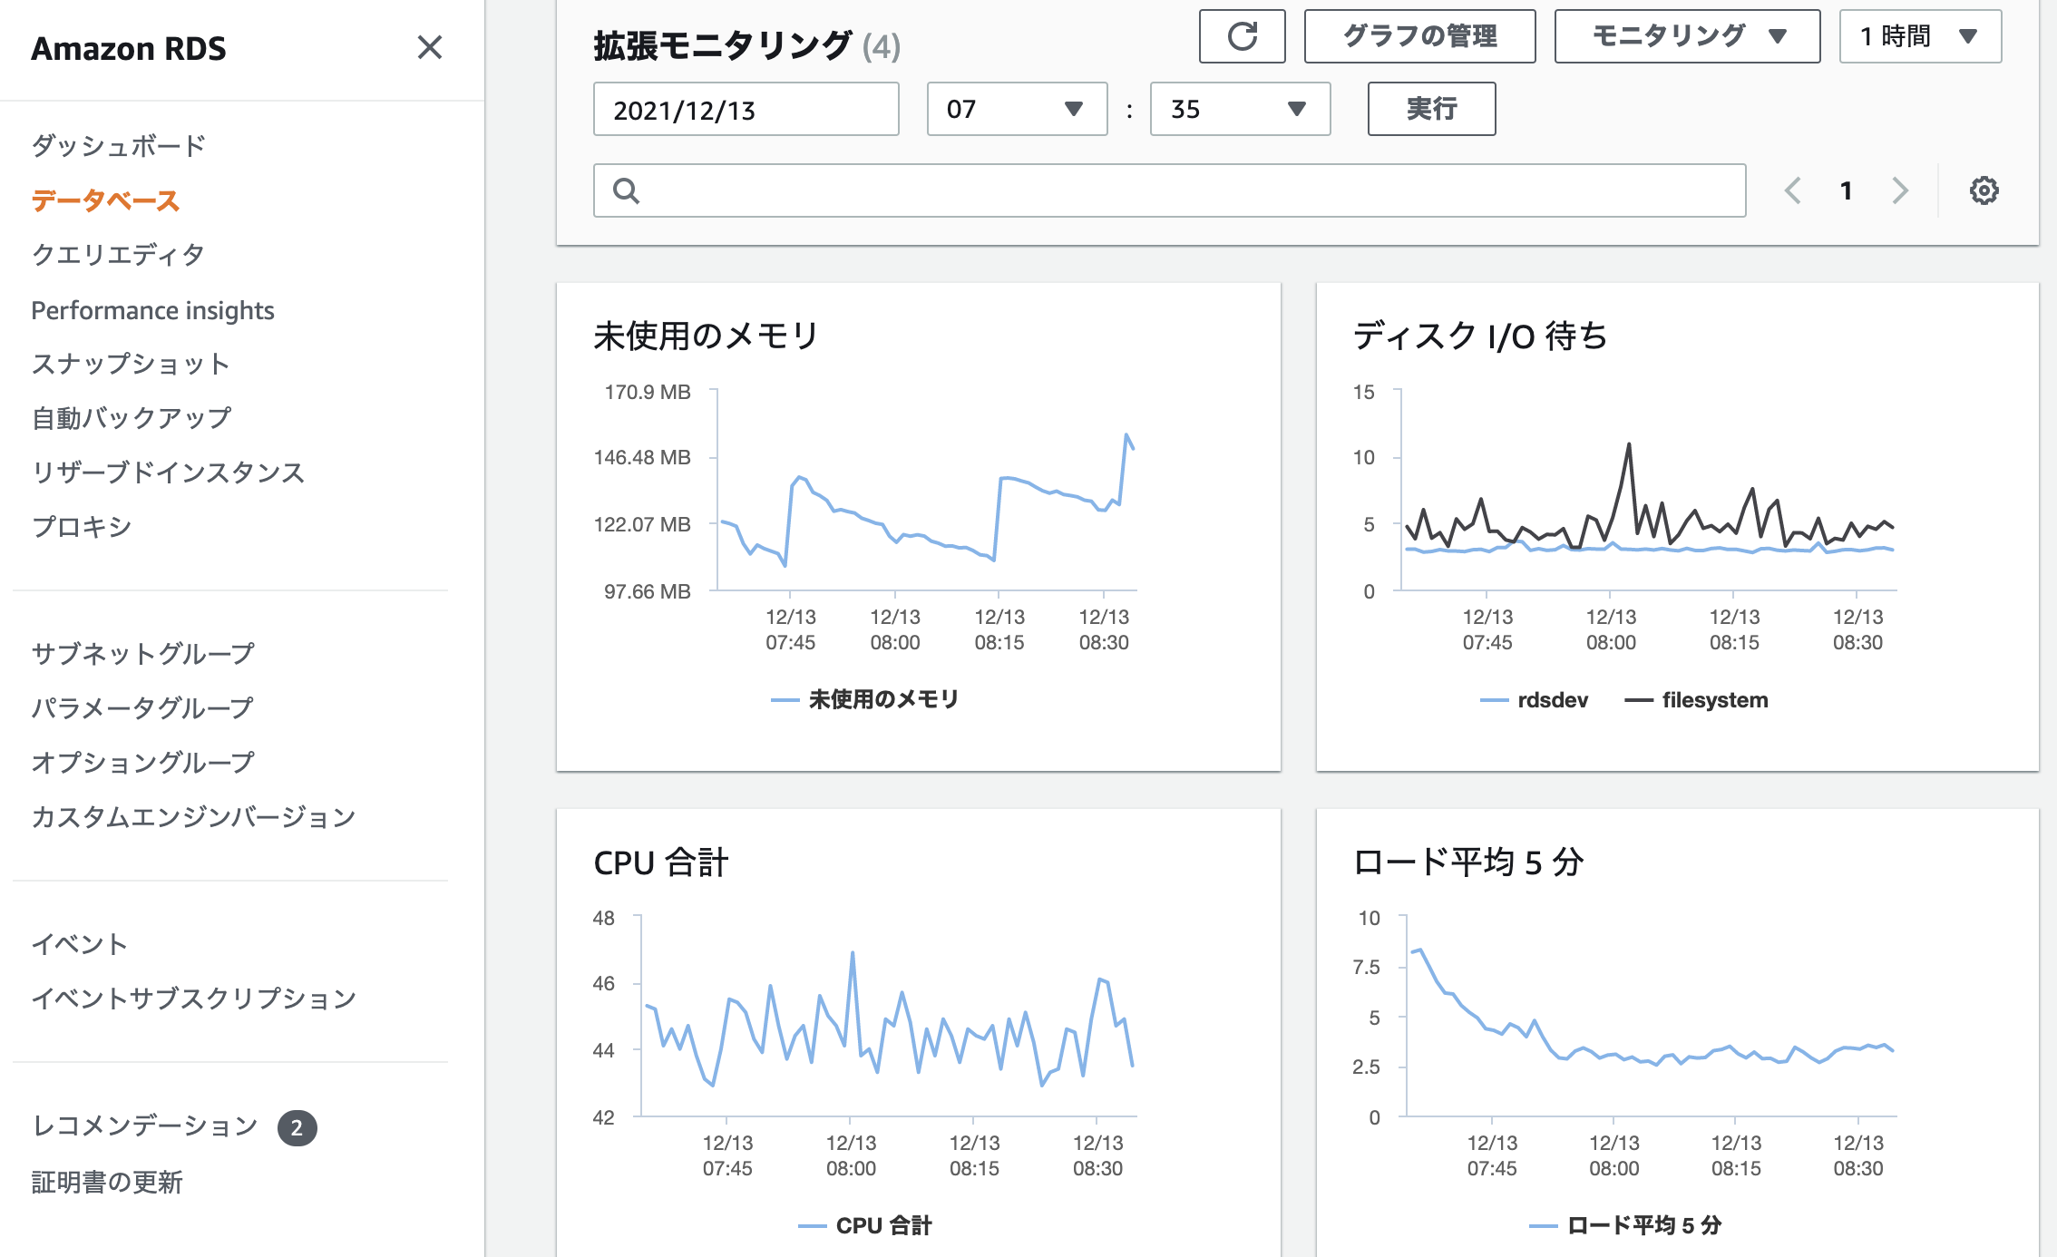The height and width of the screenshot is (1257, 2057).
Task: Go to the previous graphs page arrow
Action: (x=1793, y=190)
